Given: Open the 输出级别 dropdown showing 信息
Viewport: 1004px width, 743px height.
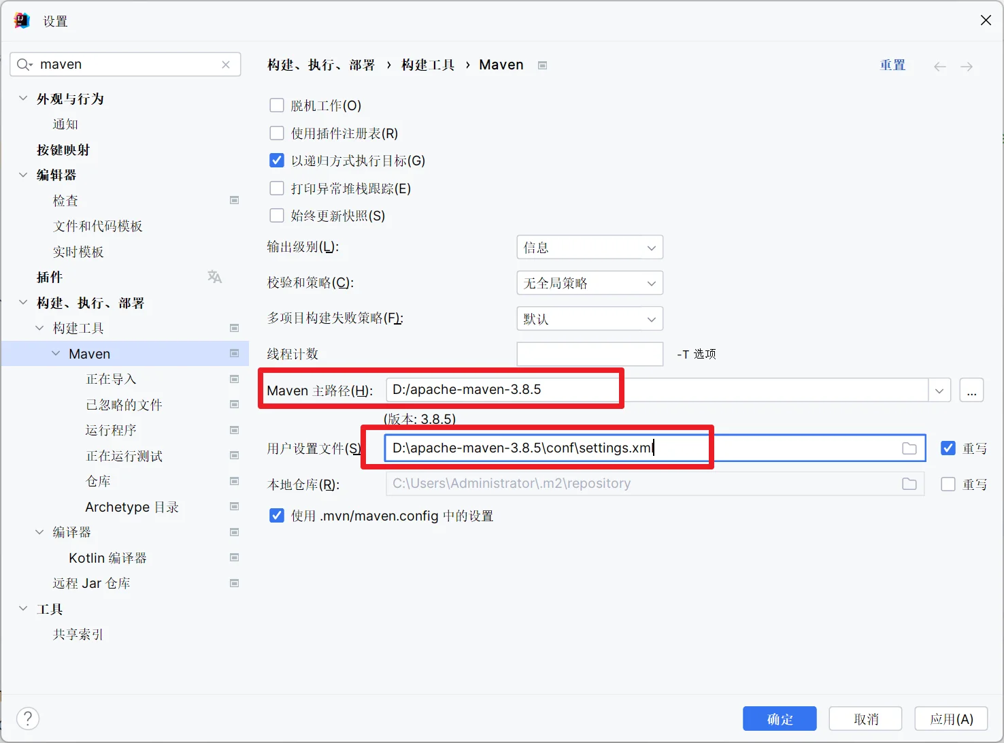Looking at the screenshot, I should pyautogui.click(x=589, y=248).
